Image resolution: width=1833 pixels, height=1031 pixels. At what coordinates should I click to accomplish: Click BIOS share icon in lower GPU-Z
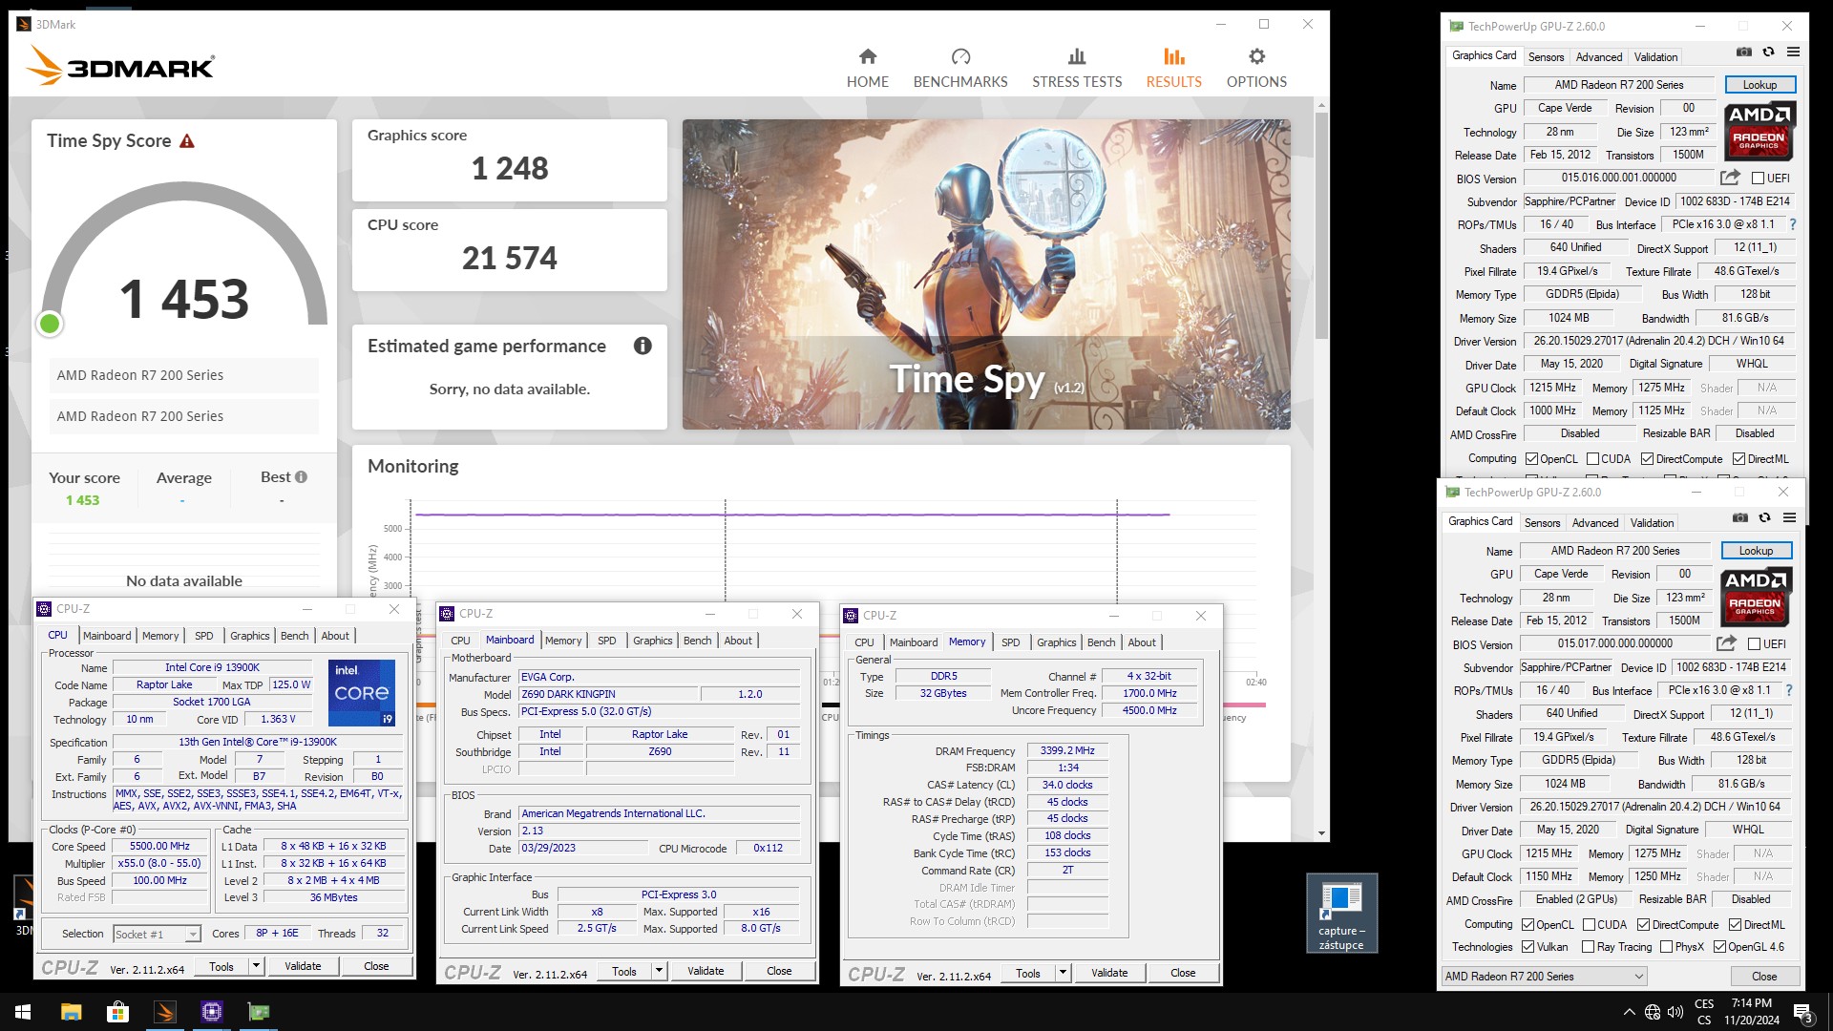pos(1726,643)
